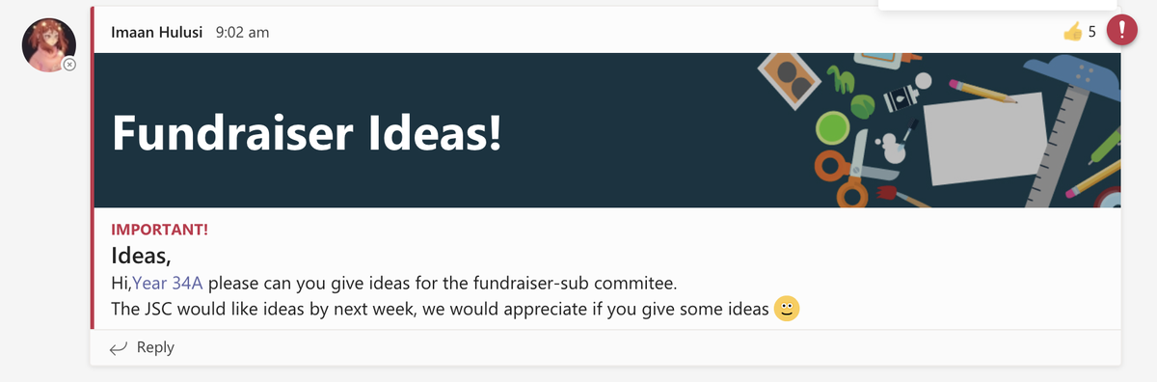Select the Ideas, subject line

[x=141, y=257]
